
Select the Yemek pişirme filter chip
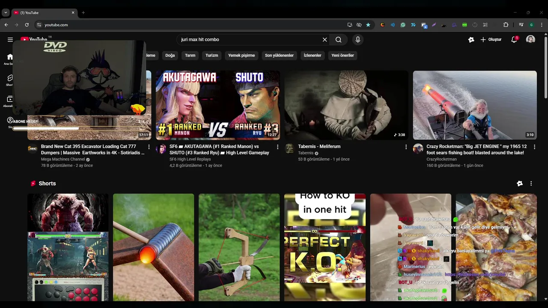(241, 55)
